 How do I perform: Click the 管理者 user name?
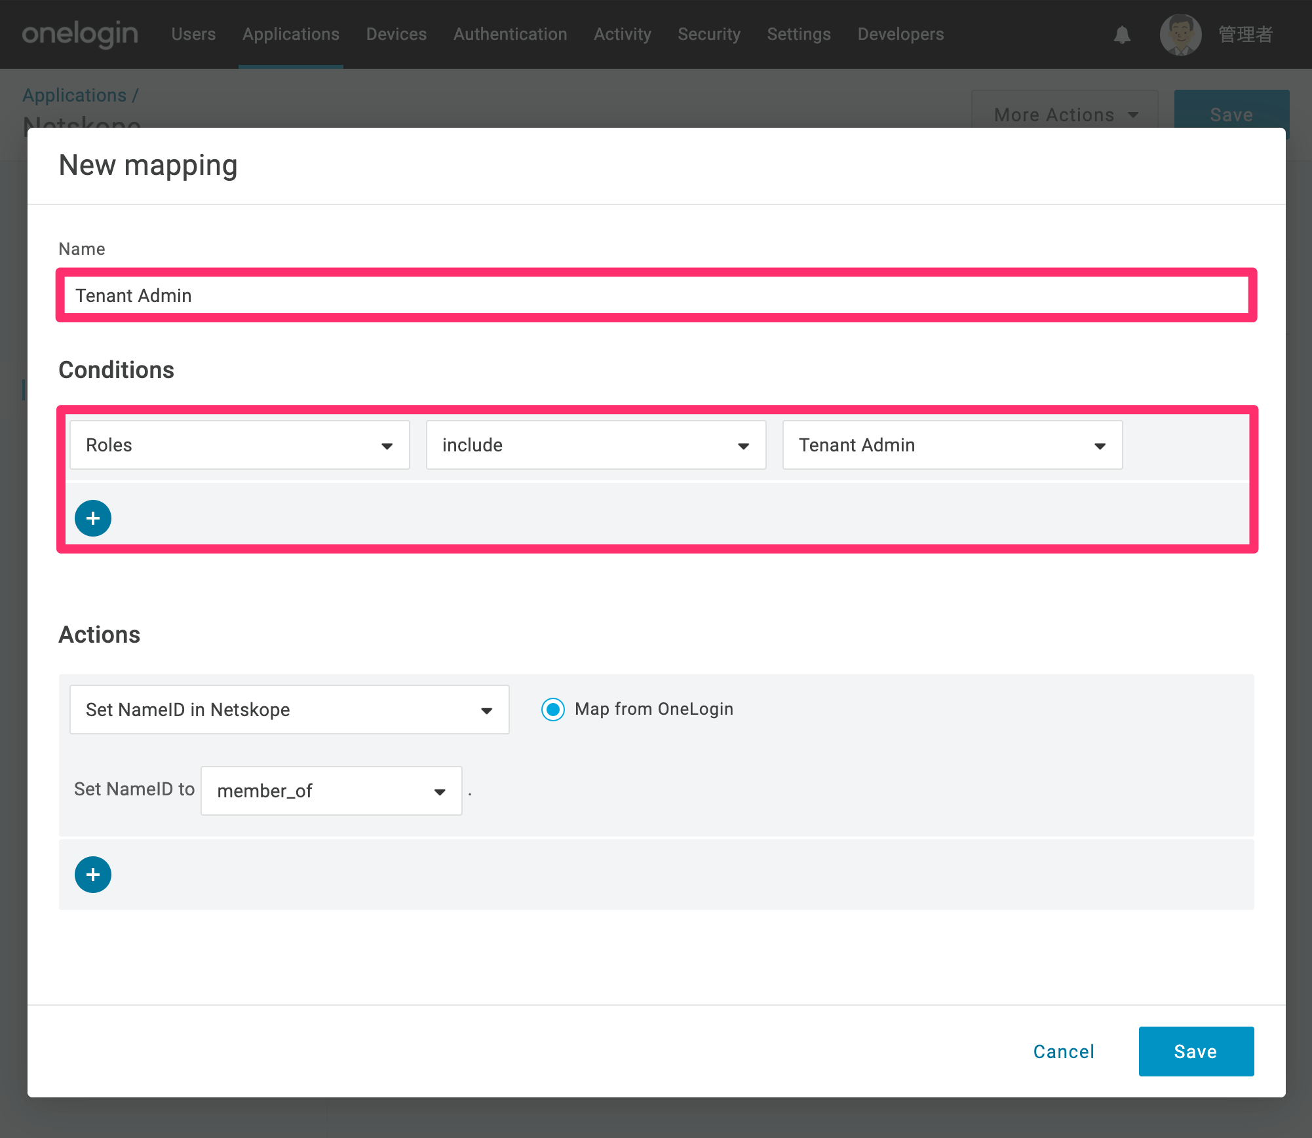[x=1246, y=35]
